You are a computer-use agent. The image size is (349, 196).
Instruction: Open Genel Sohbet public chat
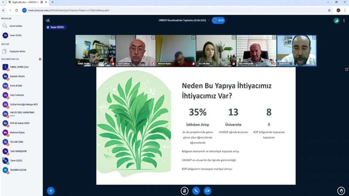[15, 26]
